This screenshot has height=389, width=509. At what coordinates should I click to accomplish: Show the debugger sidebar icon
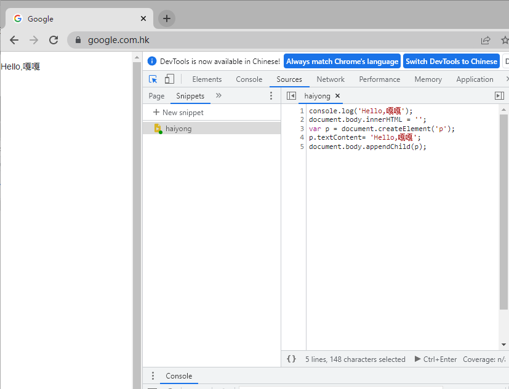click(499, 96)
